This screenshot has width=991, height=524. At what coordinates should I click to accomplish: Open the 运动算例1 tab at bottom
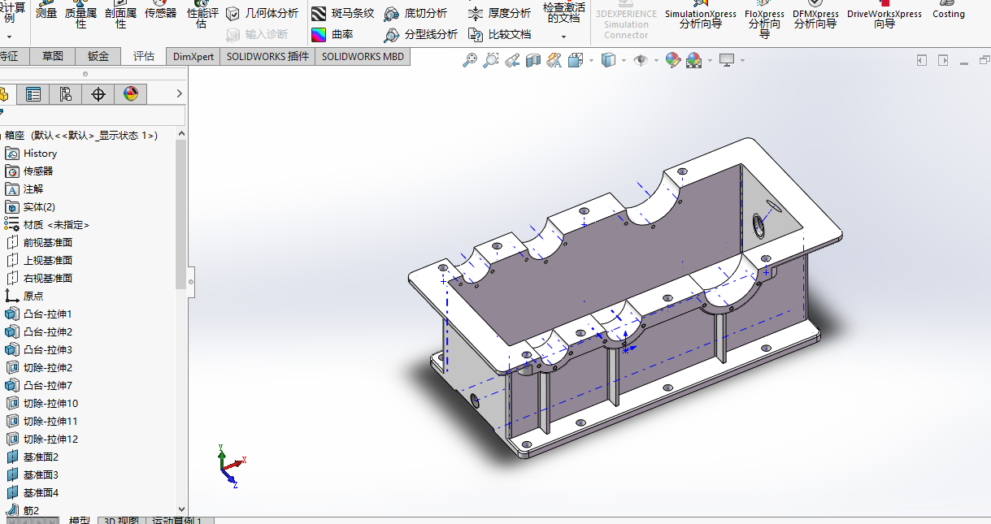click(179, 520)
